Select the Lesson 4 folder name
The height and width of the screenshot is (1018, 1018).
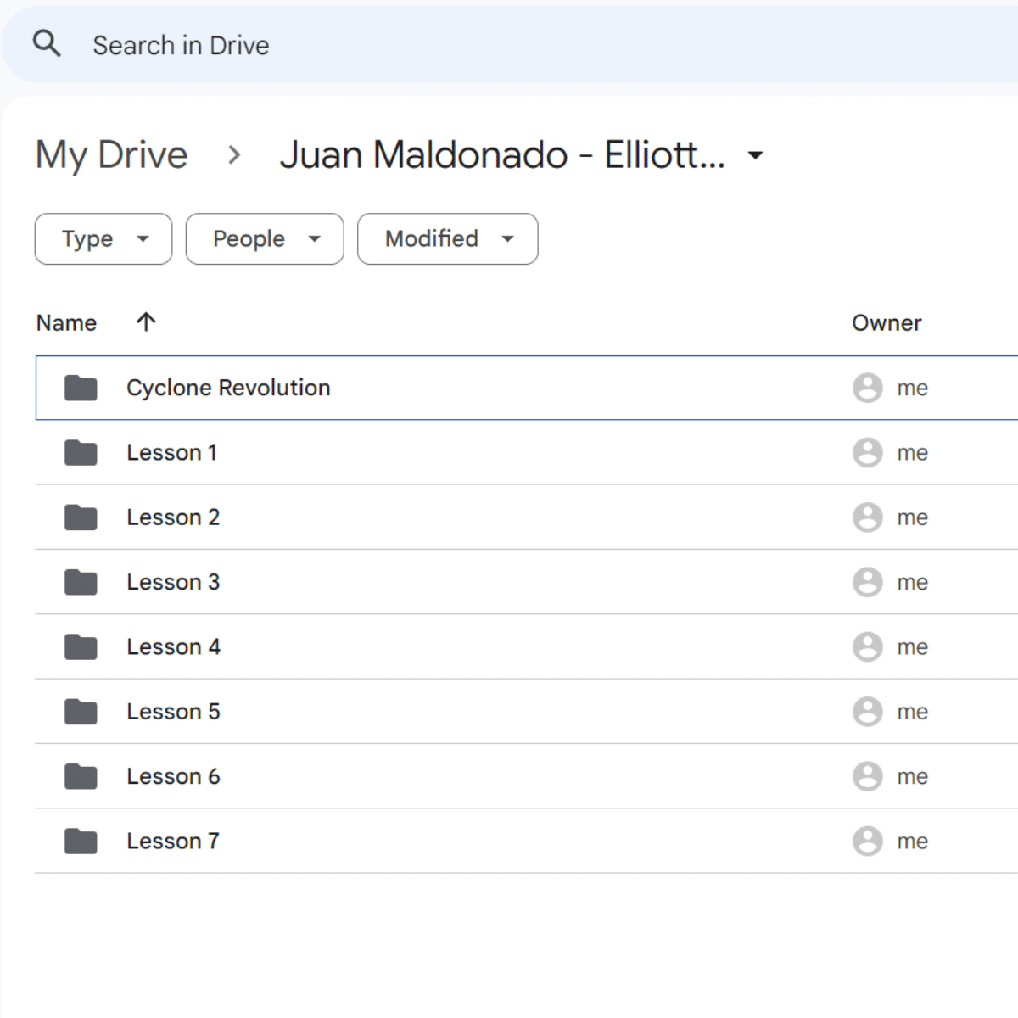pos(173,647)
